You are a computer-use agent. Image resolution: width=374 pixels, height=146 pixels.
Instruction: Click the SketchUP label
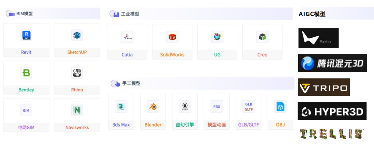pos(77,52)
